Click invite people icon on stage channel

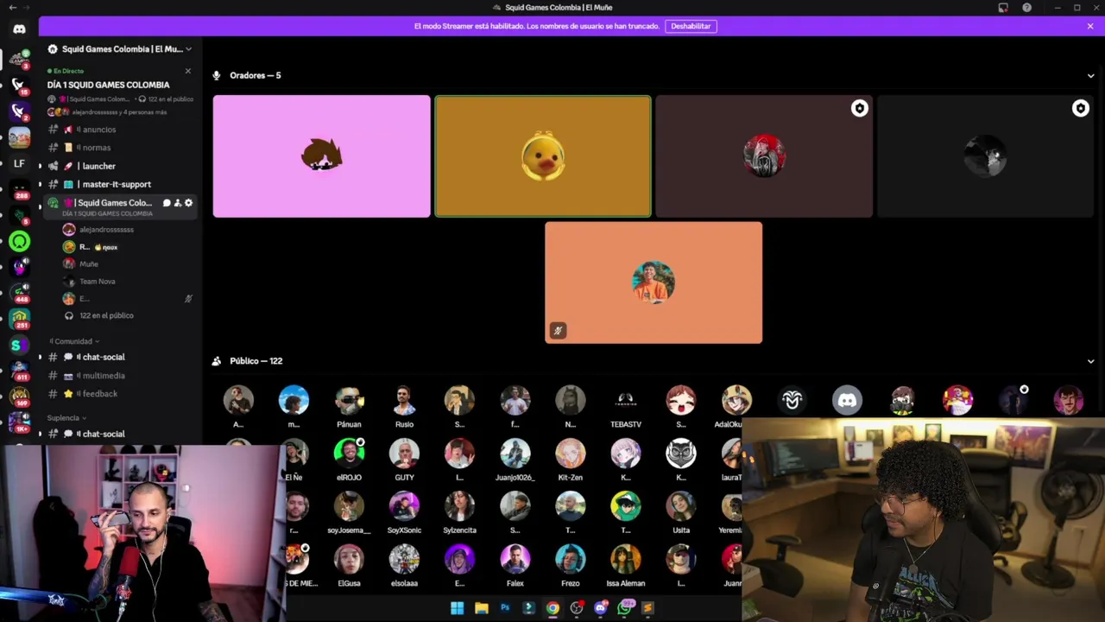point(178,203)
